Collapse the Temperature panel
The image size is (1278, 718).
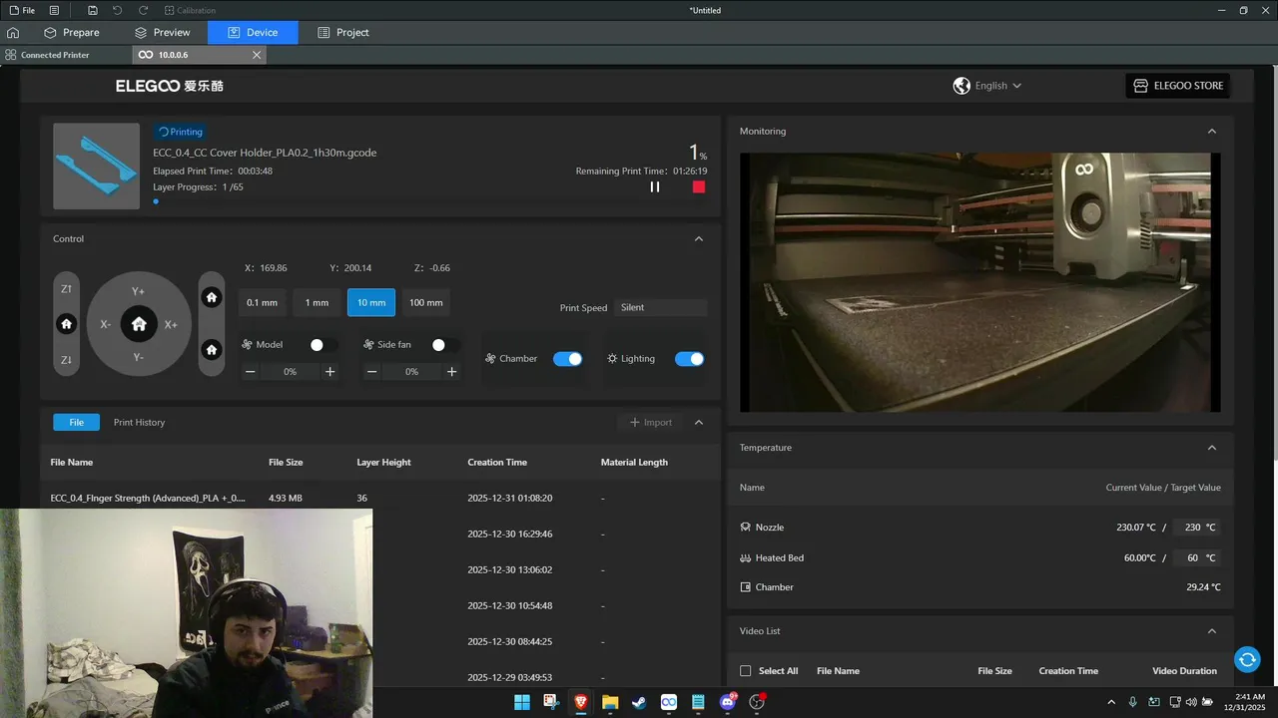[1212, 448]
